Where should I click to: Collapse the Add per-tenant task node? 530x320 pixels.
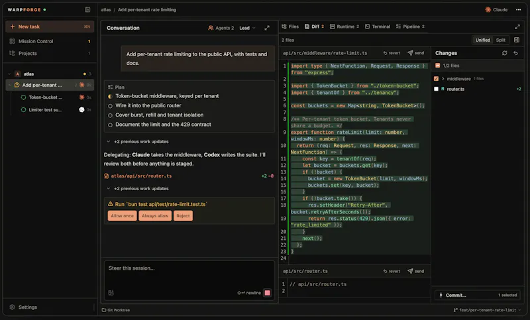click(x=9, y=85)
